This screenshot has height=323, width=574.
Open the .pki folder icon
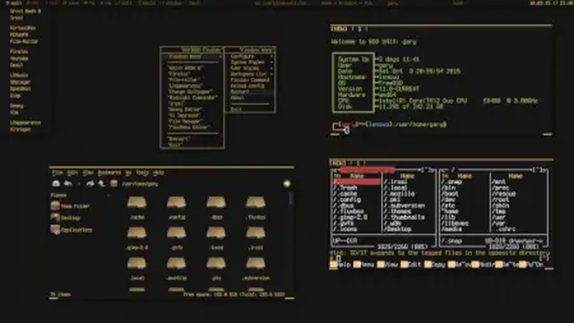tap(216, 263)
